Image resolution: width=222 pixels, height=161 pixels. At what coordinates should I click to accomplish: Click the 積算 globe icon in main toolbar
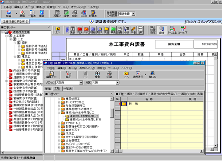pyautogui.click(x=9, y=14)
